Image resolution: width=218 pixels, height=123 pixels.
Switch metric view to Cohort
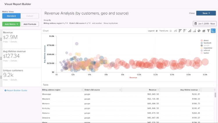click(x=30, y=16)
